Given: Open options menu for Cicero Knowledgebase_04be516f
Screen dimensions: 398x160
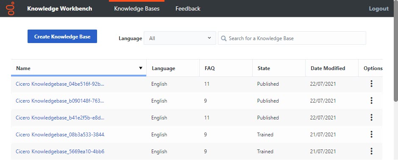Looking at the screenshot, I should tap(371, 84).
